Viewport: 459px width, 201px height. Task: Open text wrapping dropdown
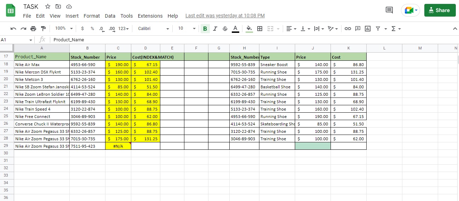click(x=319, y=29)
